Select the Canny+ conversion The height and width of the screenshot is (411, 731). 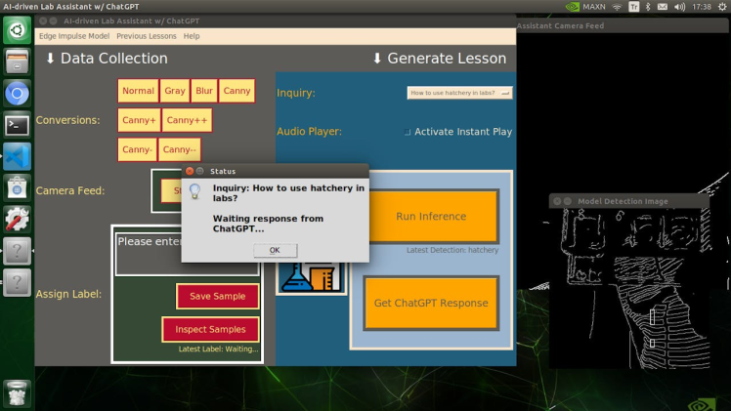(x=139, y=120)
